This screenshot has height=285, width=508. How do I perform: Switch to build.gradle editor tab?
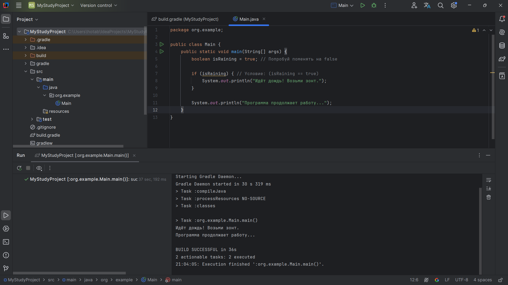pyautogui.click(x=185, y=19)
